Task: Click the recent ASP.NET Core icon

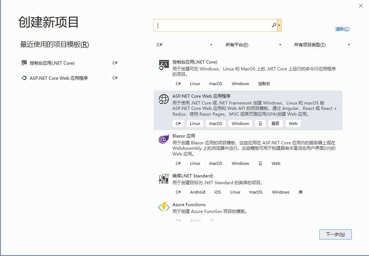Action: click(x=24, y=78)
